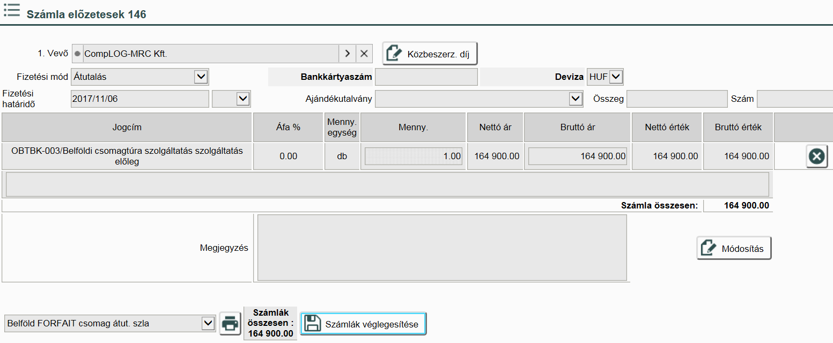Open the Belföld FORFAIT invoice type dropdown
Viewport: 833px width, 343px height.
pyautogui.click(x=208, y=323)
